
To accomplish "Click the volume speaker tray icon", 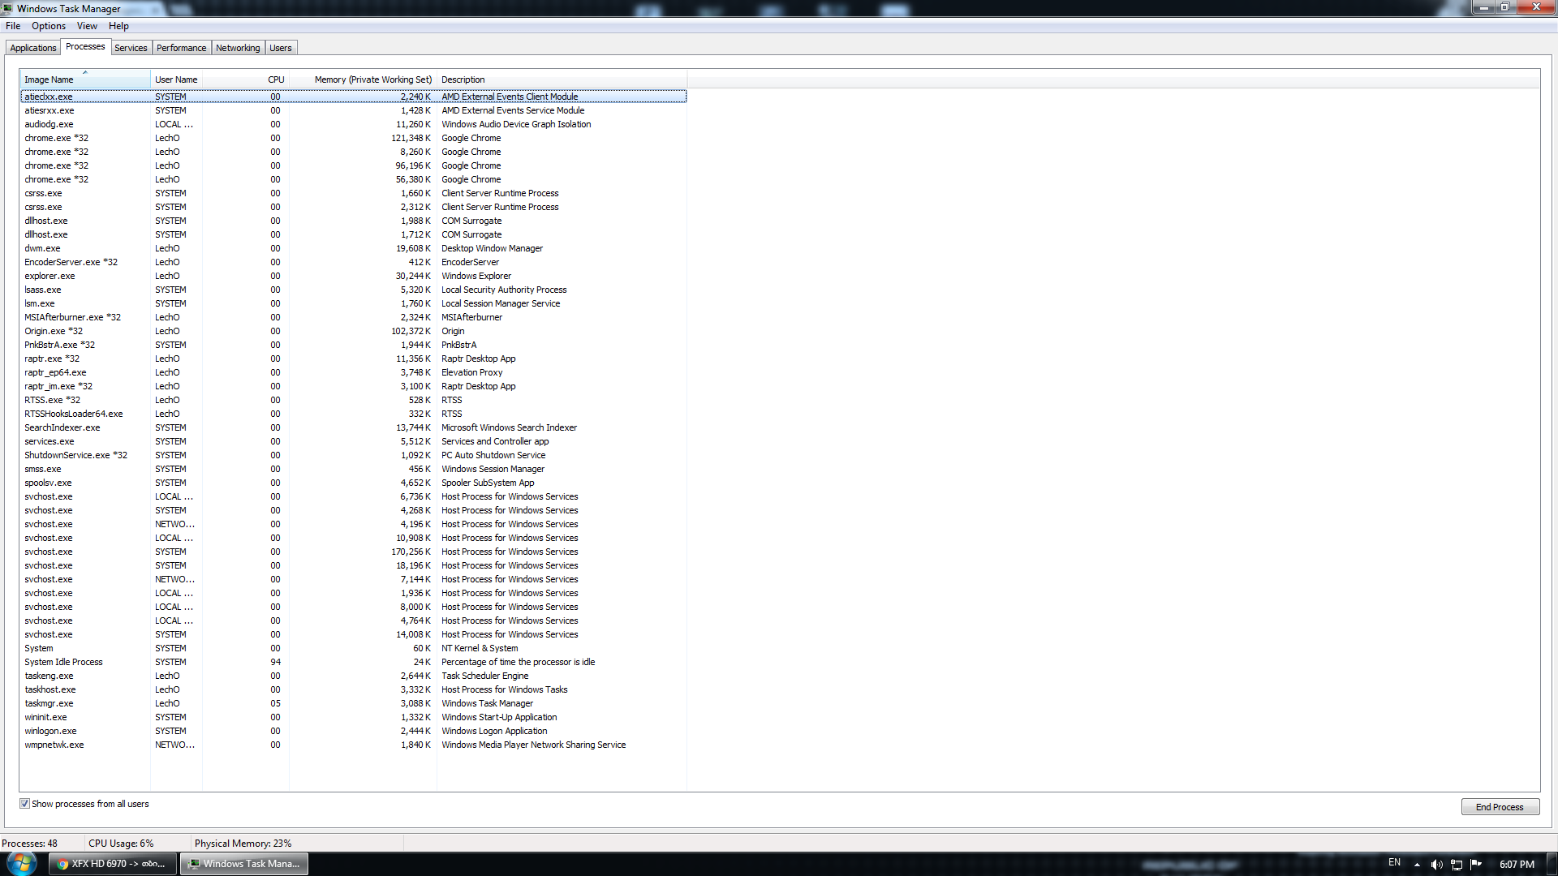I will click(1436, 865).
